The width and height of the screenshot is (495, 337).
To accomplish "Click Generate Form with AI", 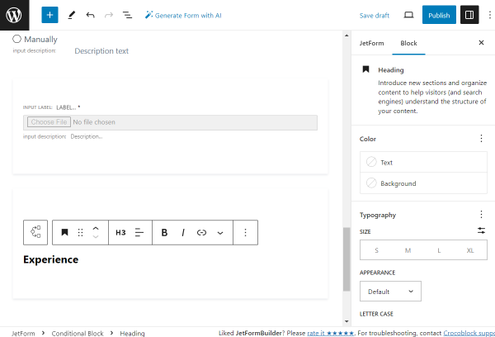I will coord(183,15).
